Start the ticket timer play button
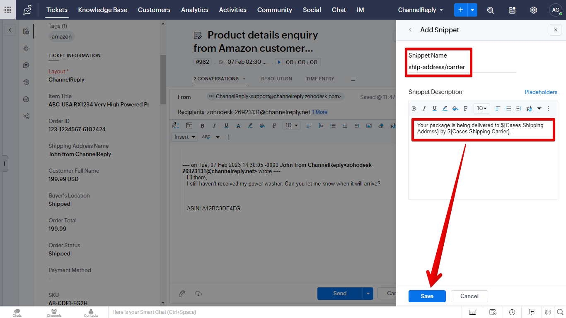The height and width of the screenshot is (318, 566). [279, 62]
